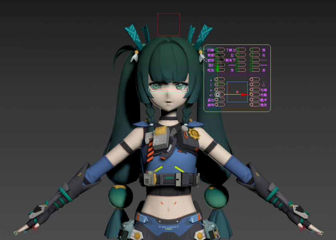Image resolution: width=336 pixels, height=240 pixels.
Task: Select the 眼角下 slider knob
Action: click(237, 60)
